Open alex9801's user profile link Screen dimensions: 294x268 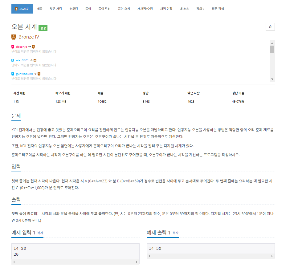[22, 60]
